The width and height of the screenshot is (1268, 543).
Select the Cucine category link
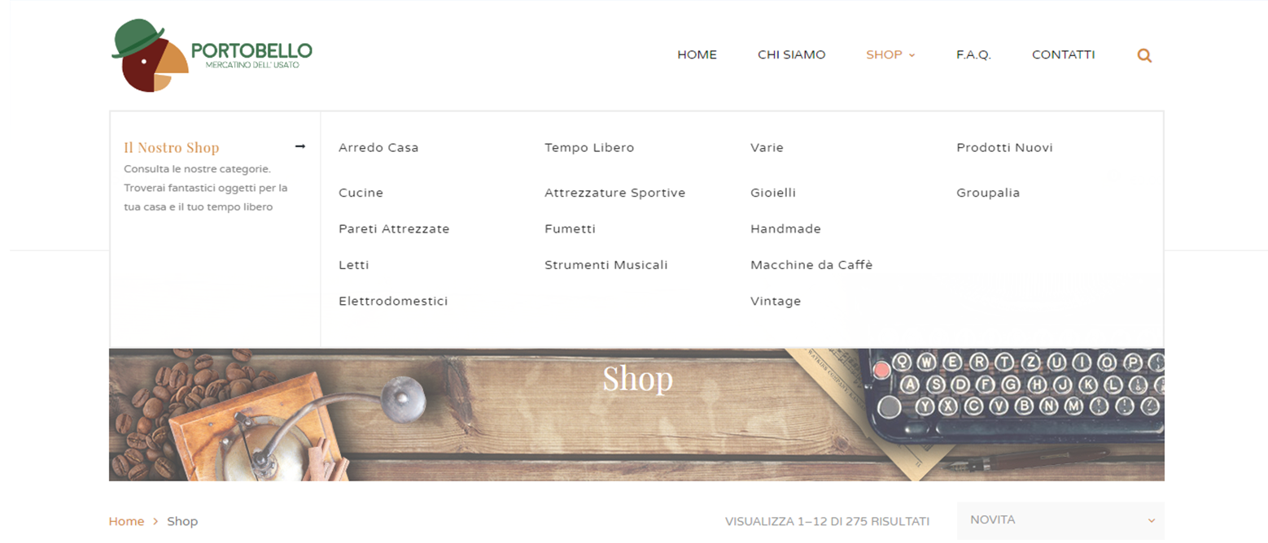[x=361, y=193]
